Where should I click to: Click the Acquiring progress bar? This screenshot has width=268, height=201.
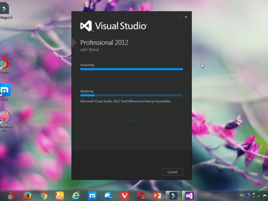(131, 69)
